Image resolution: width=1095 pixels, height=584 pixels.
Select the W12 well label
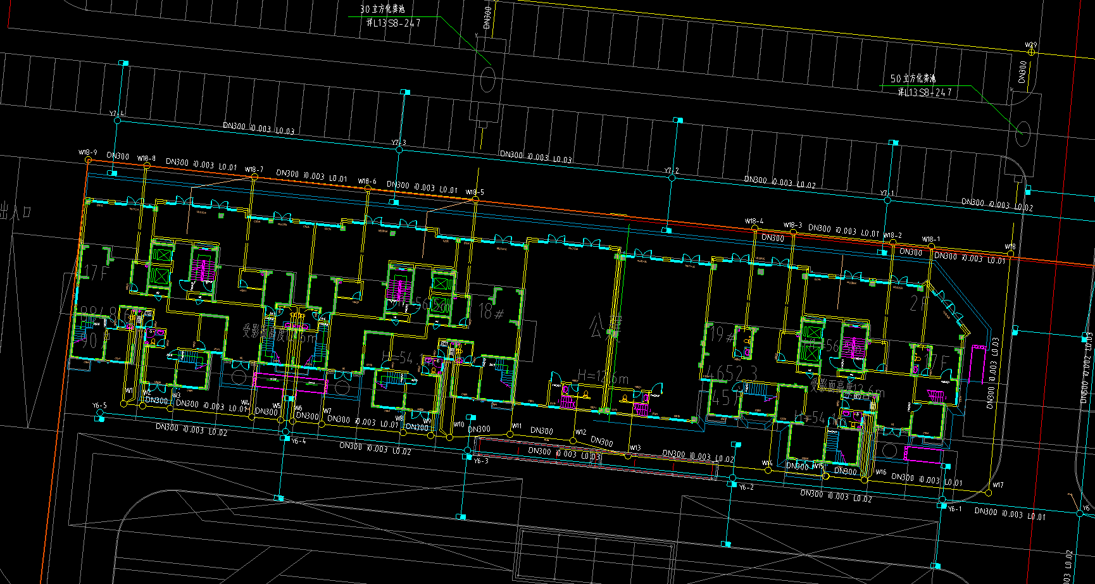(580, 433)
